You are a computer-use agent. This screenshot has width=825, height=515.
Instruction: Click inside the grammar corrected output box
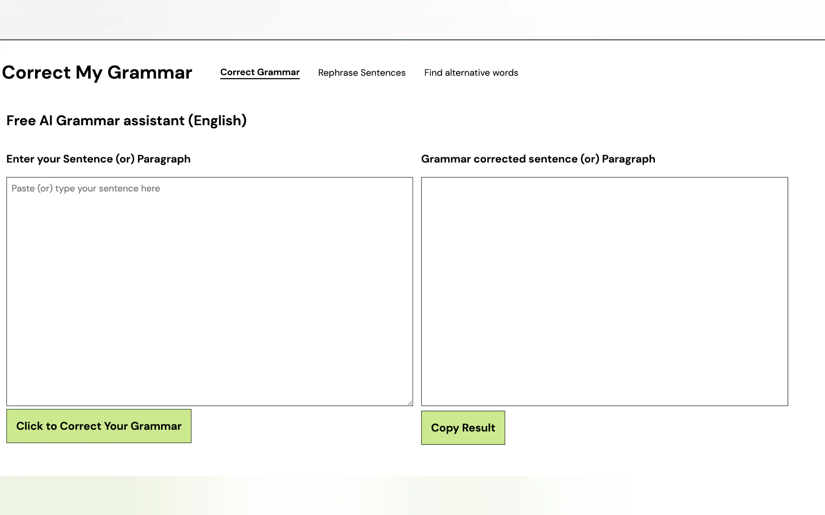click(x=604, y=291)
